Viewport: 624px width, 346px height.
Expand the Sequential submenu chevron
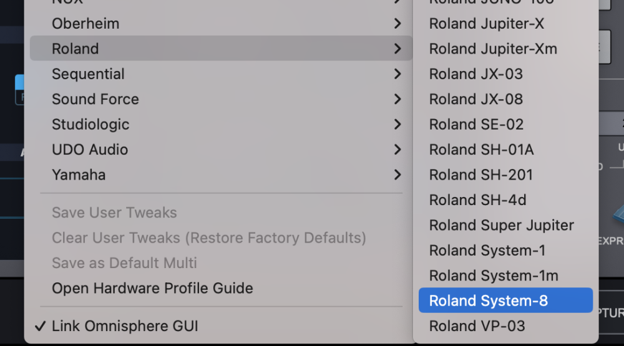click(x=397, y=74)
